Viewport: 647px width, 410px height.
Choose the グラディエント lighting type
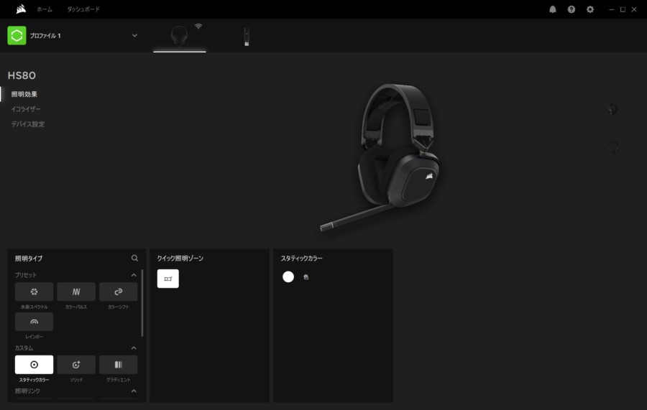[118, 365]
